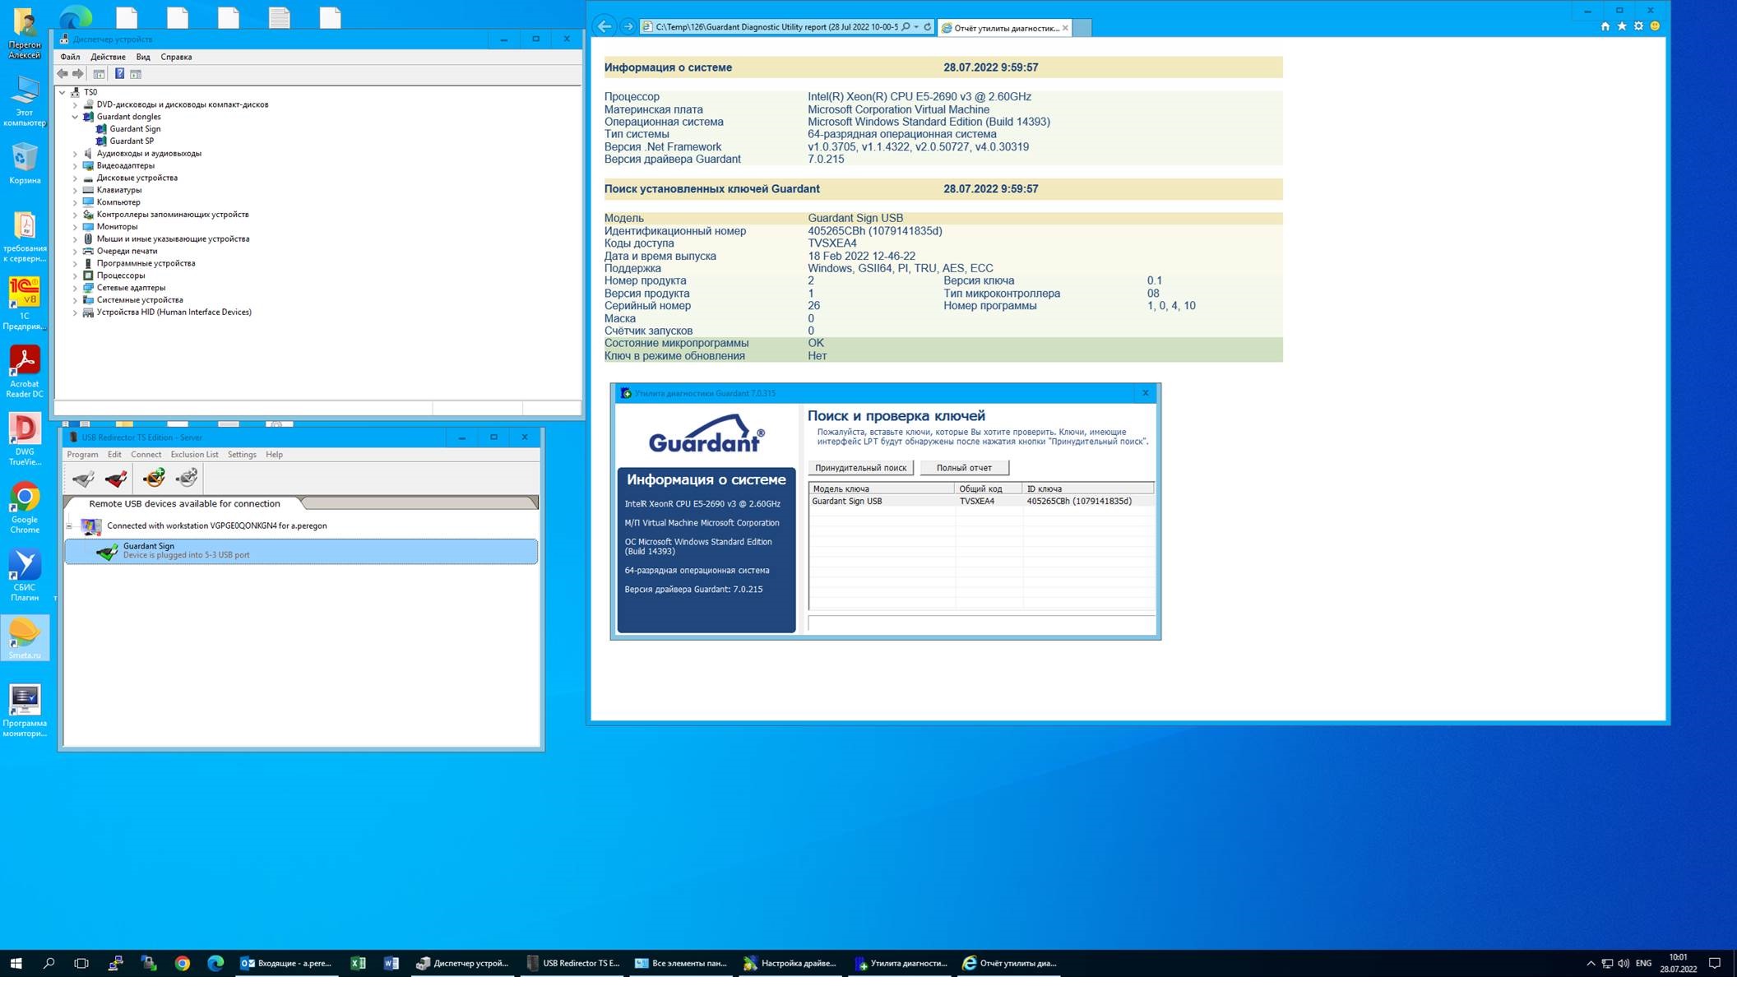
Task: Open Вид menu in Device Manager
Action: (x=143, y=57)
